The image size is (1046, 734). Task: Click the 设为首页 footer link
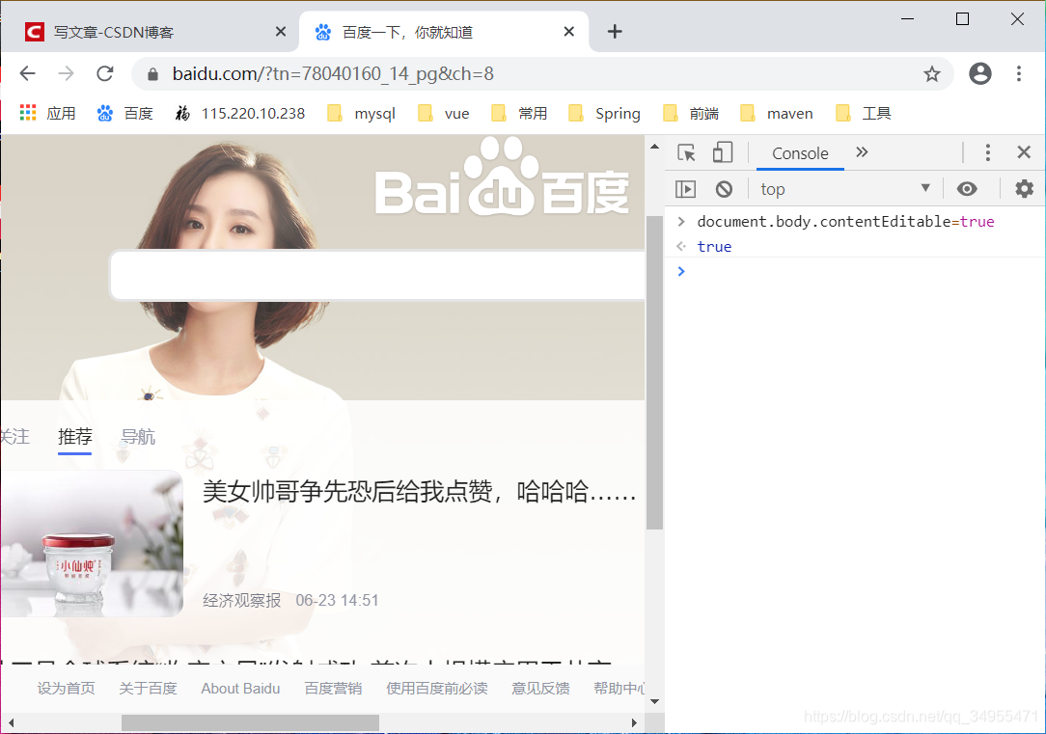point(66,688)
